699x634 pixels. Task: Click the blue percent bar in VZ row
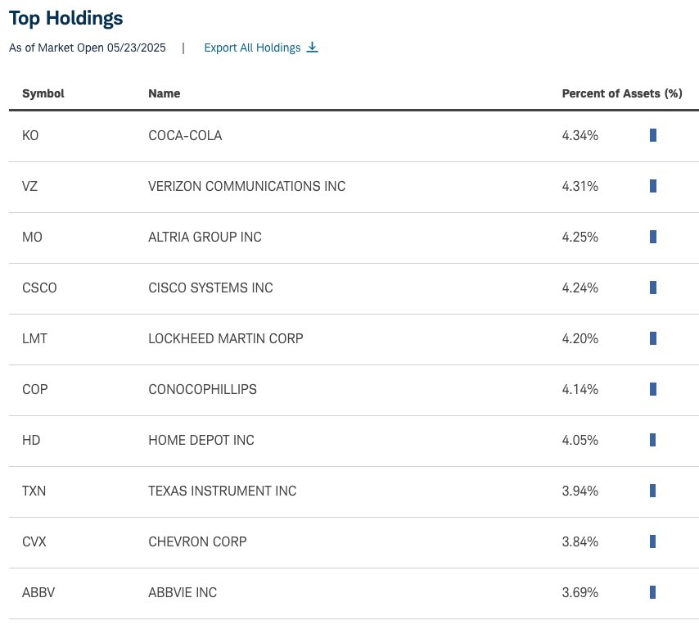(x=653, y=186)
